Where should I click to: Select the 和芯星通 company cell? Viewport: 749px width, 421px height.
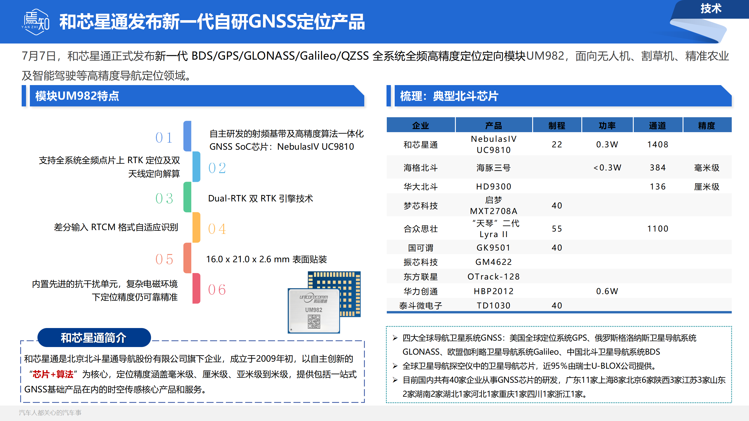pyautogui.click(x=420, y=145)
